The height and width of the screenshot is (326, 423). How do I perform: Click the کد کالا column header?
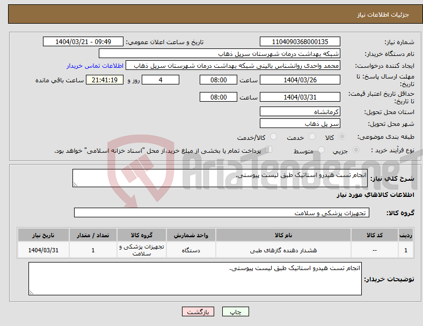pos(375,235)
